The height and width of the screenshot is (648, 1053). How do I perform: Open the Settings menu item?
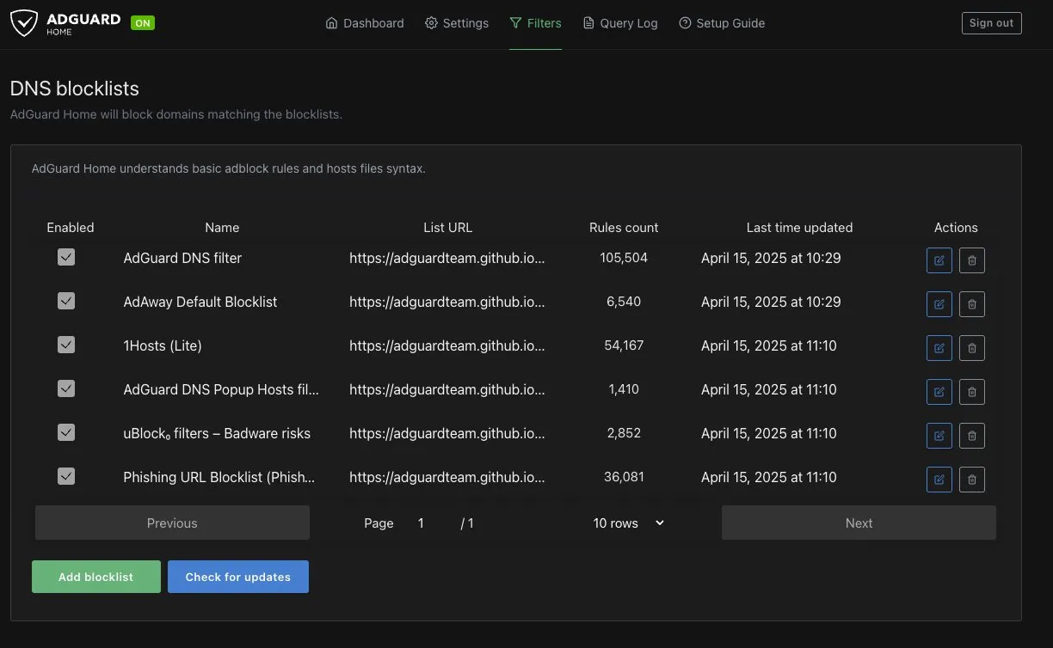click(x=457, y=22)
